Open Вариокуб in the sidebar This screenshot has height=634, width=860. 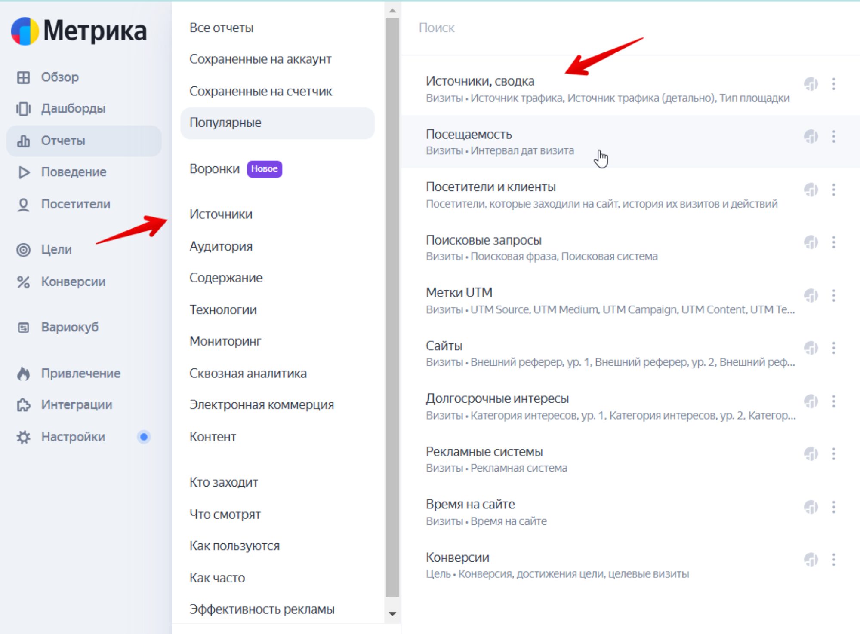[57, 328]
